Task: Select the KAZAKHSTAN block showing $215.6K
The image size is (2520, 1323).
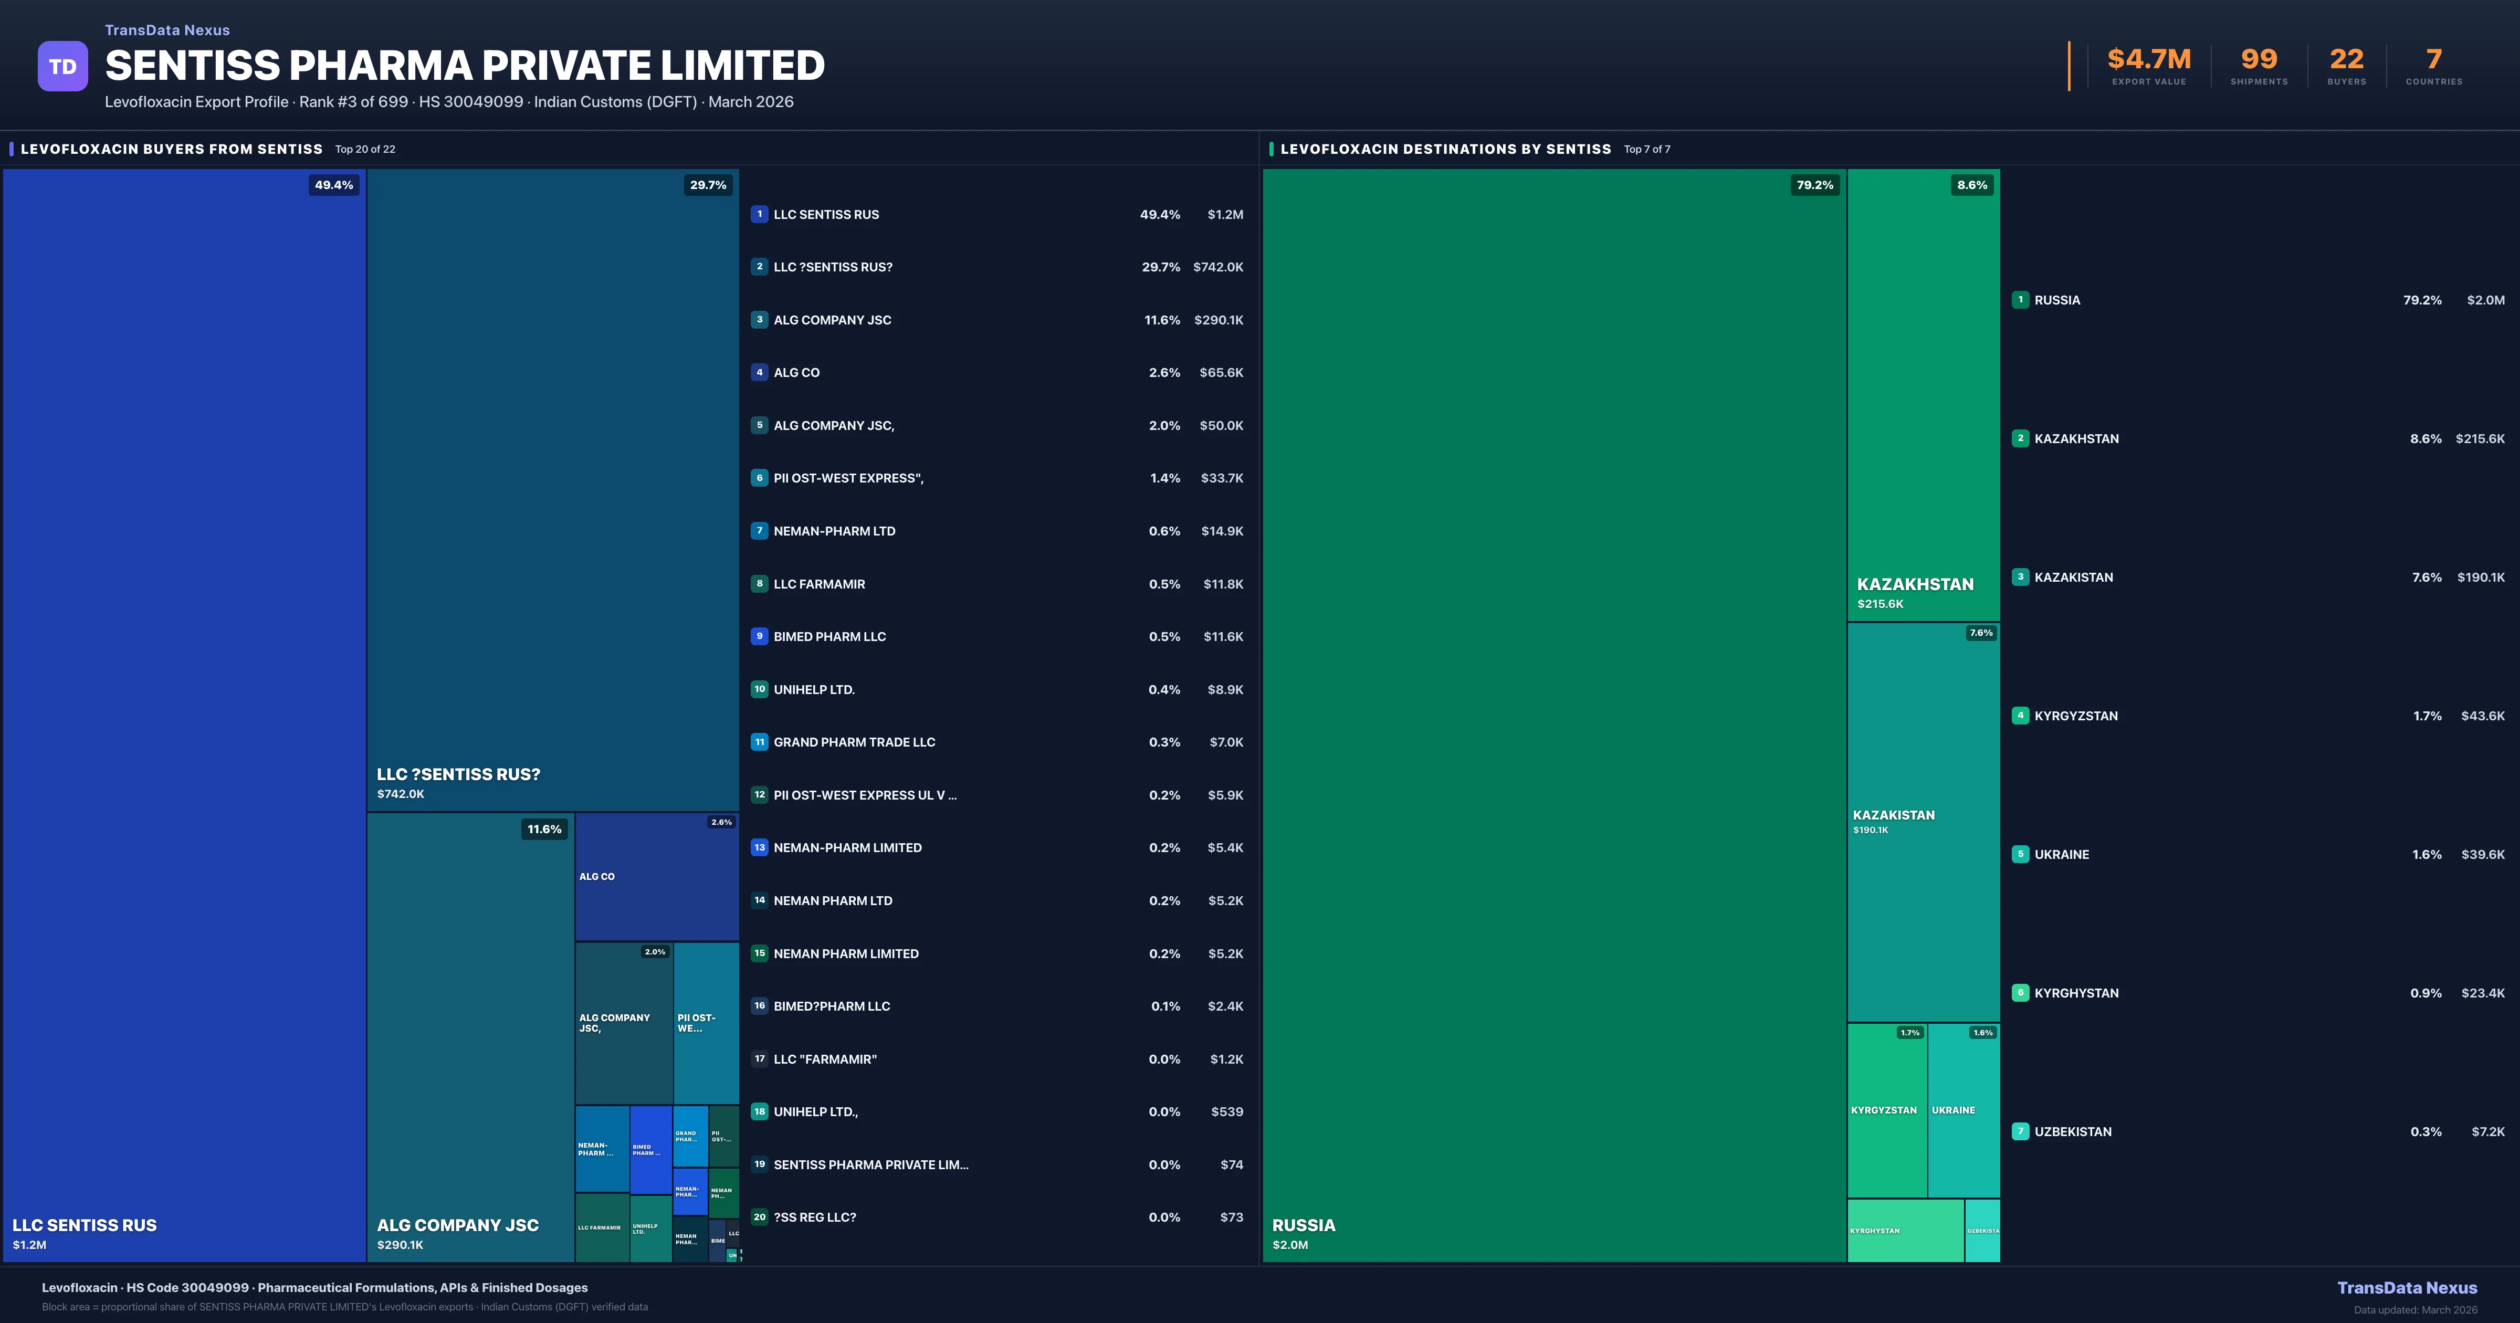Action: [1922, 392]
